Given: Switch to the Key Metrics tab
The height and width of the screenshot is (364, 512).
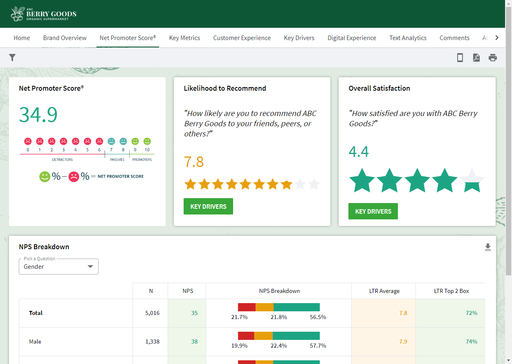Looking at the screenshot, I should pos(184,38).
